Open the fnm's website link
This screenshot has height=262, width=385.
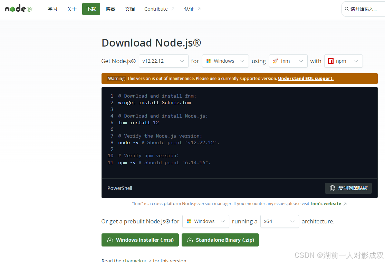click(x=326, y=204)
